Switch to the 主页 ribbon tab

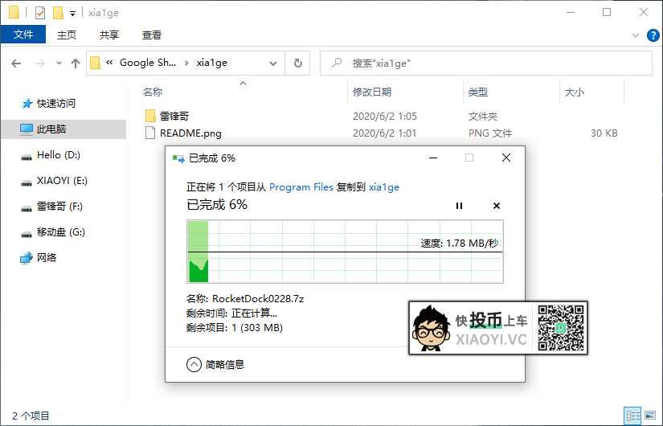tap(67, 35)
